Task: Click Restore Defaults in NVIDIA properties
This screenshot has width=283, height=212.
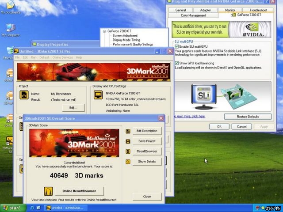Action: point(248,117)
